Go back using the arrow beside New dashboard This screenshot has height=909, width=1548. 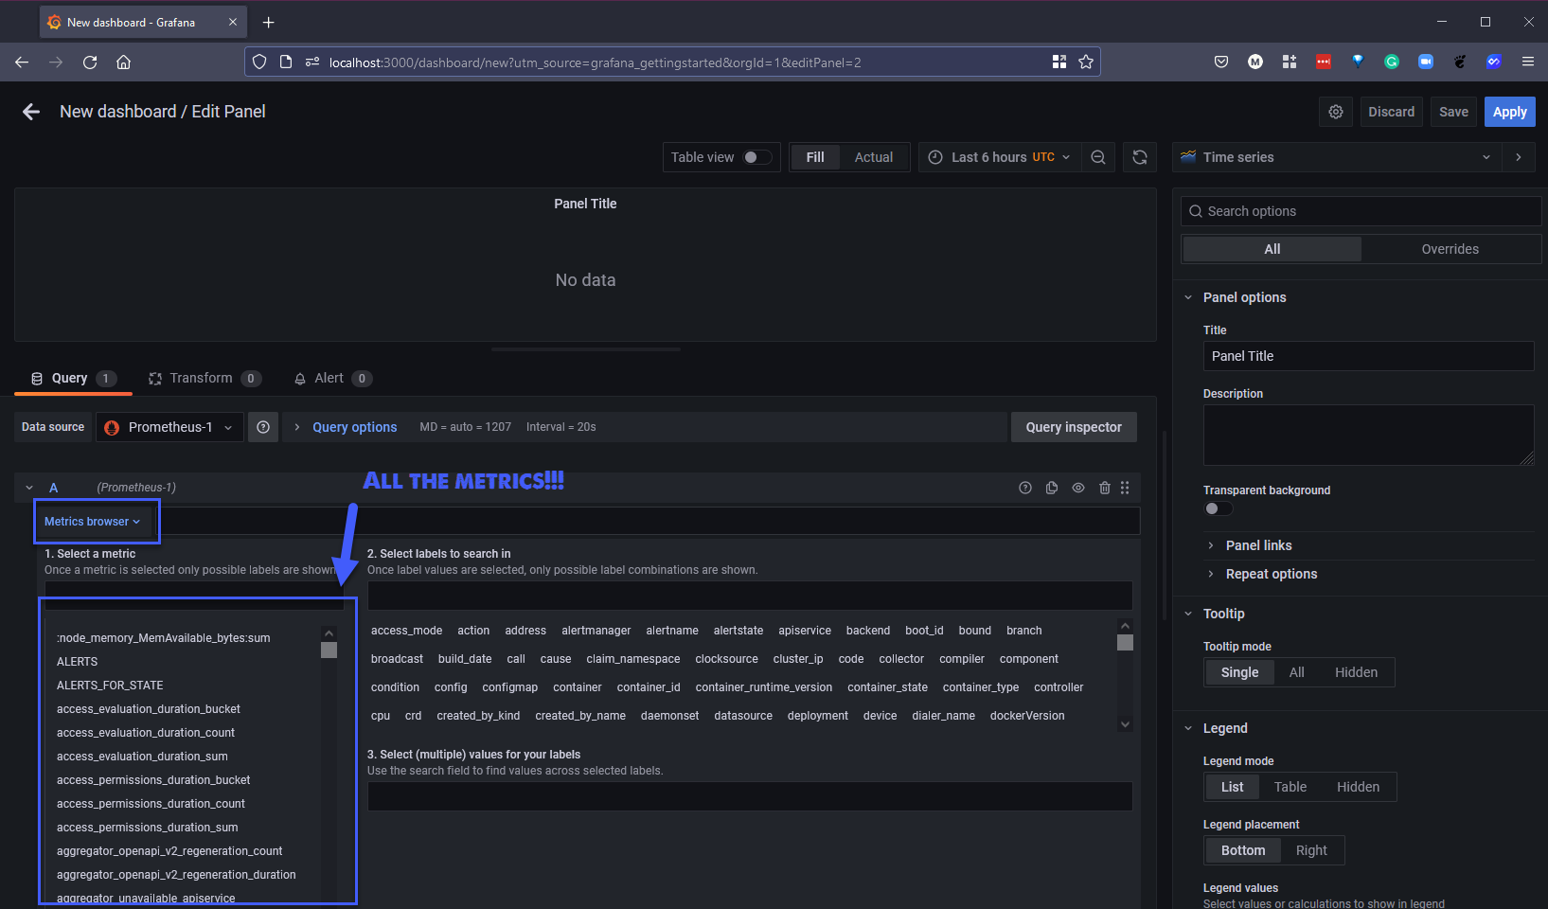(x=31, y=112)
